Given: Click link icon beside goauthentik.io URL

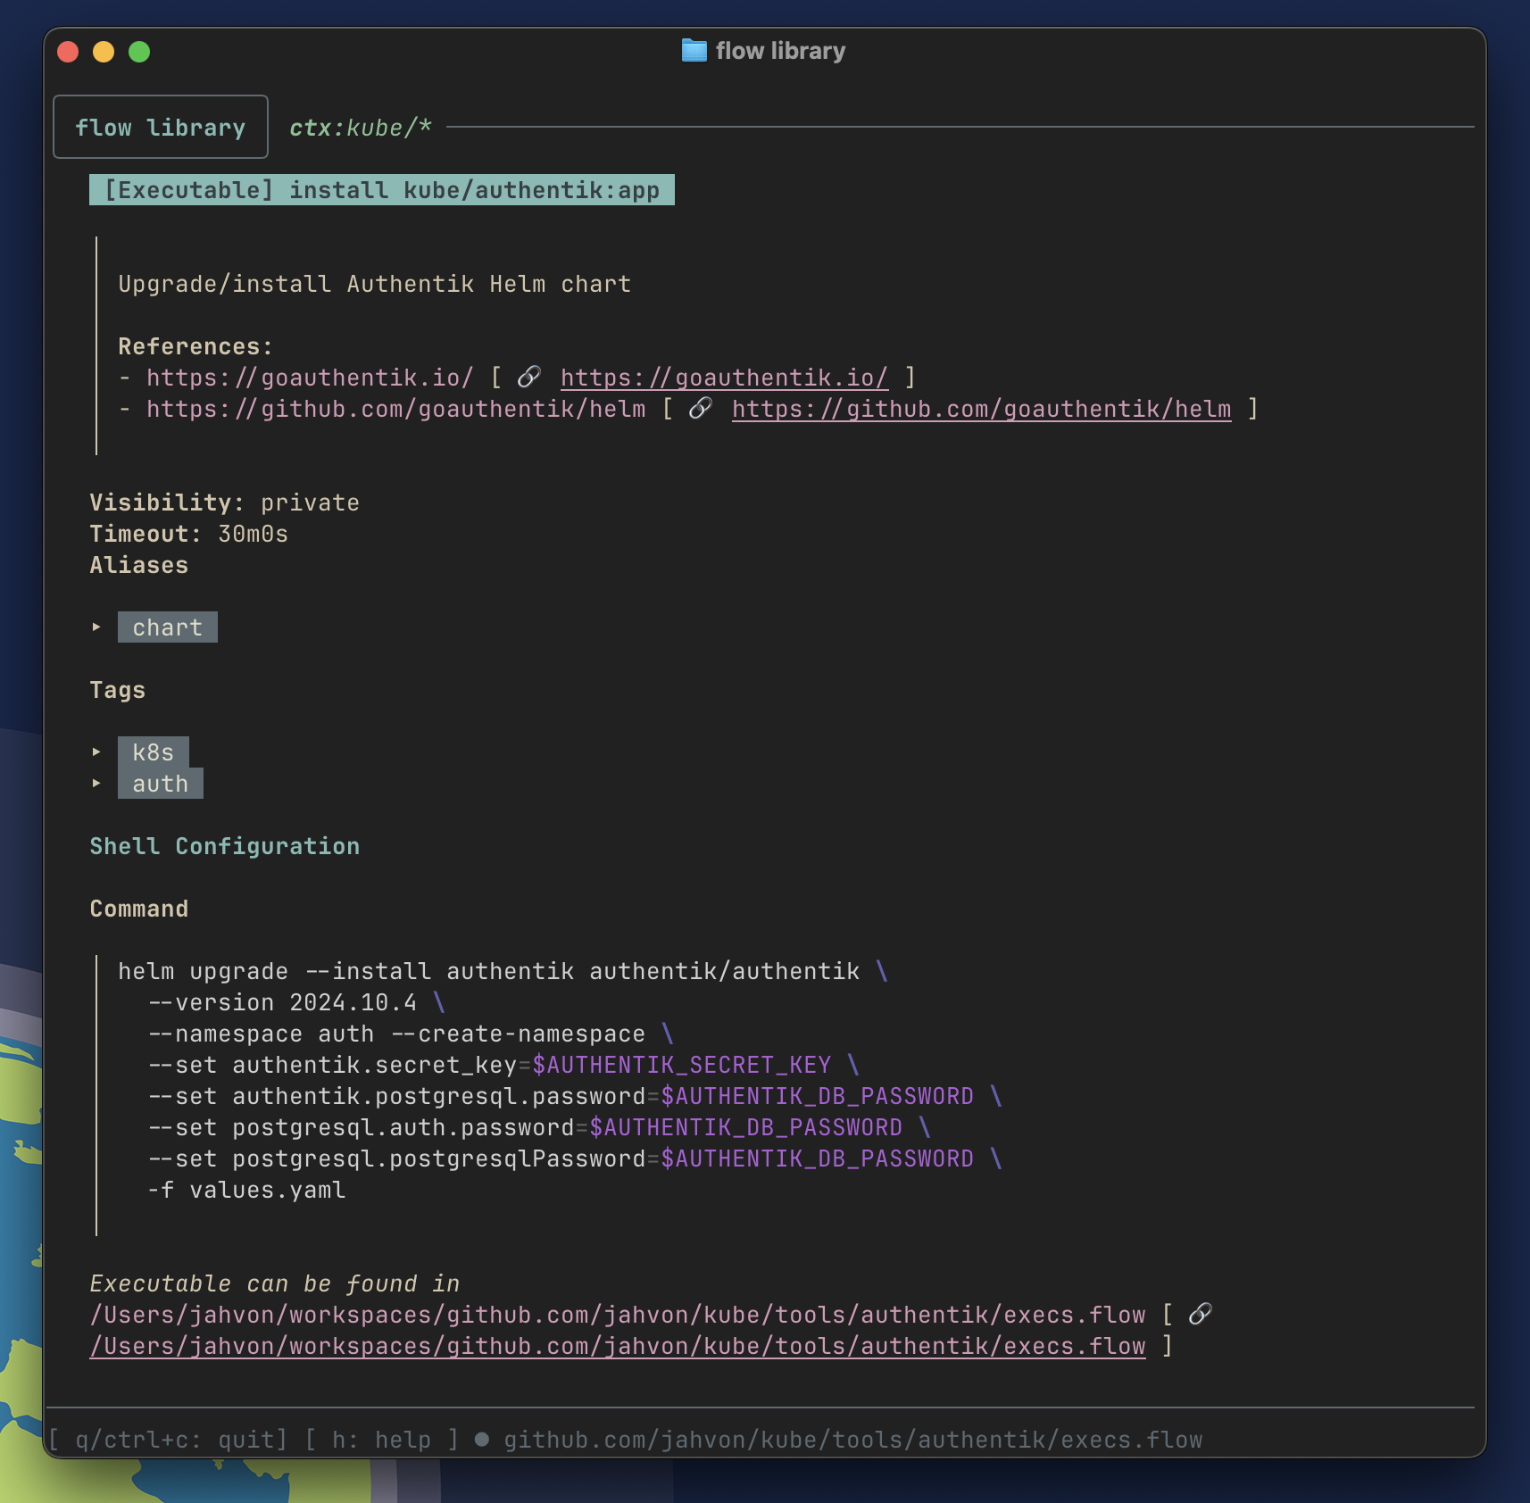Looking at the screenshot, I should [x=529, y=378].
